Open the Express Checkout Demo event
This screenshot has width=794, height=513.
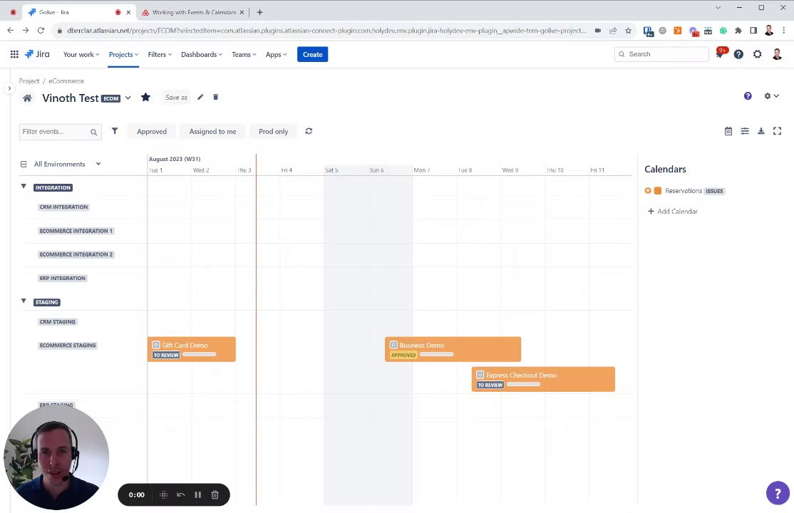pos(543,379)
